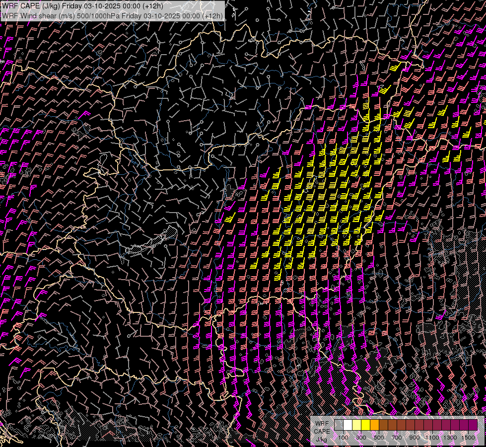The width and height of the screenshot is (486, 447).
Task: Pick the orange CAPE legend swatch
Action: pyautogui.click(x=374, y=425)
